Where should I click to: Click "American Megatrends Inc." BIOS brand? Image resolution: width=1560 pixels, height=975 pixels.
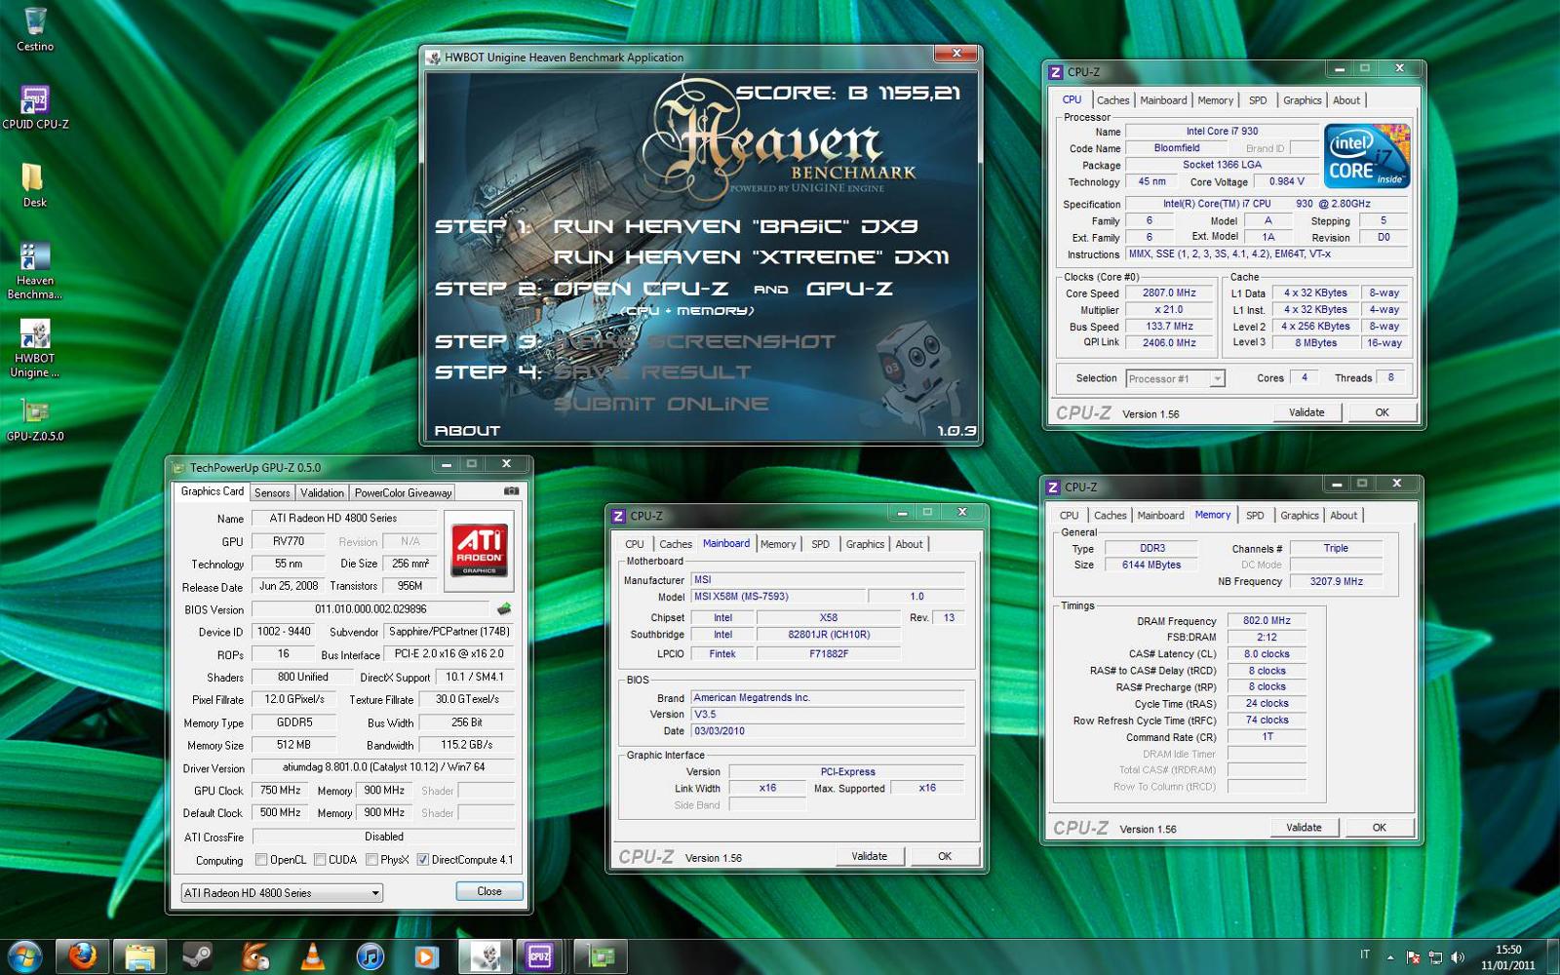point(828,698)
